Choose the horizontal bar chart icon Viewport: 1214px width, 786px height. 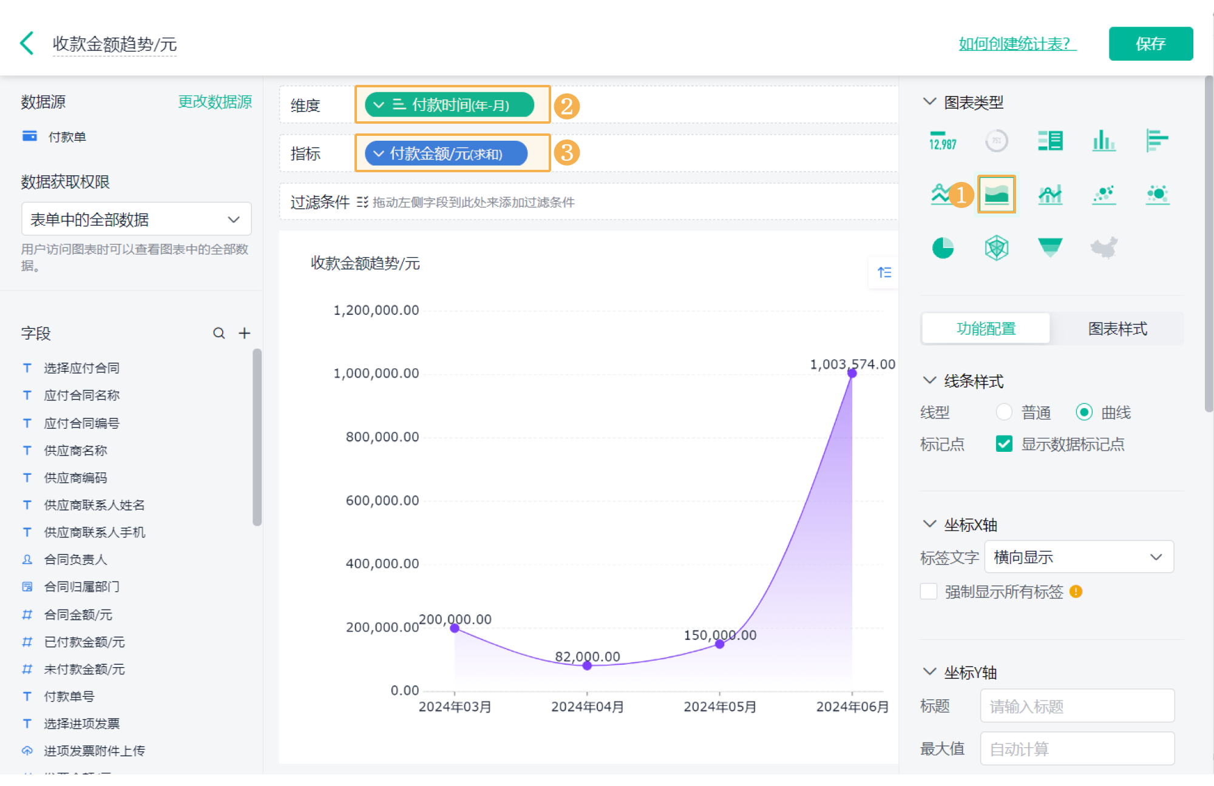coord(1157,141)
